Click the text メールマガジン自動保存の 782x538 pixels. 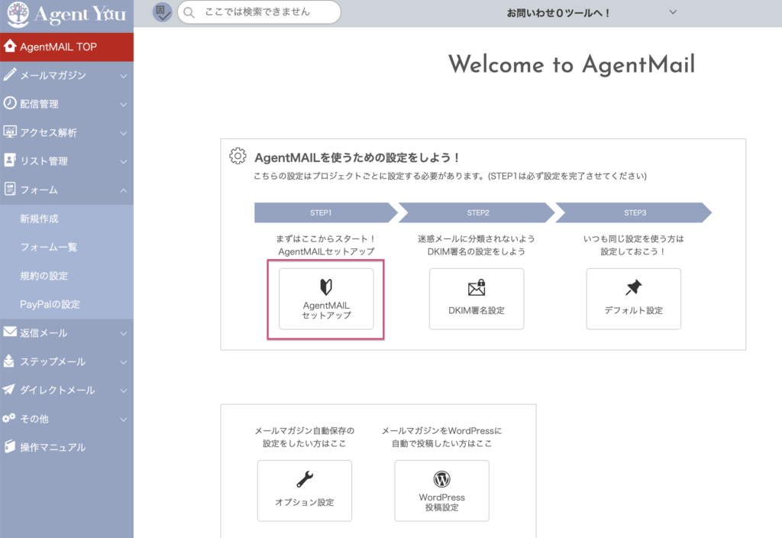(x=305, y=431)
